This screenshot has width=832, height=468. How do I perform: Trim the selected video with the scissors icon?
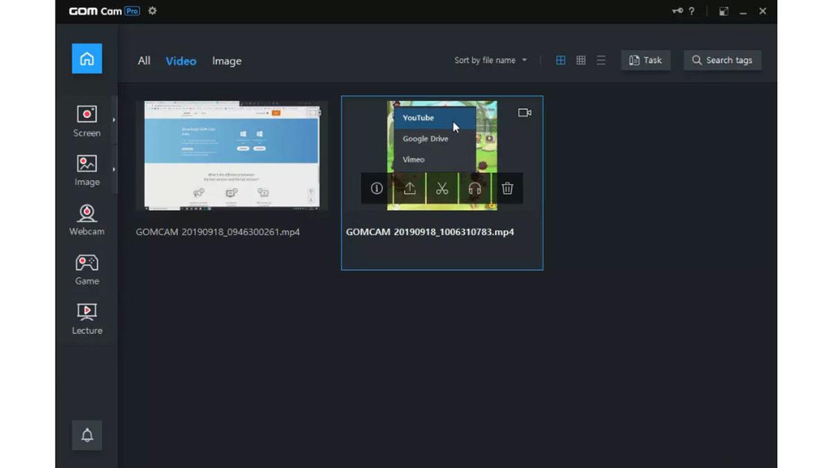click(442, 188)
